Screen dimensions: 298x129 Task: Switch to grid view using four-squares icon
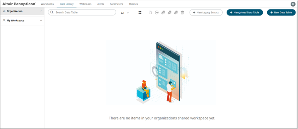pyautogui.click(x=140, y=12)
